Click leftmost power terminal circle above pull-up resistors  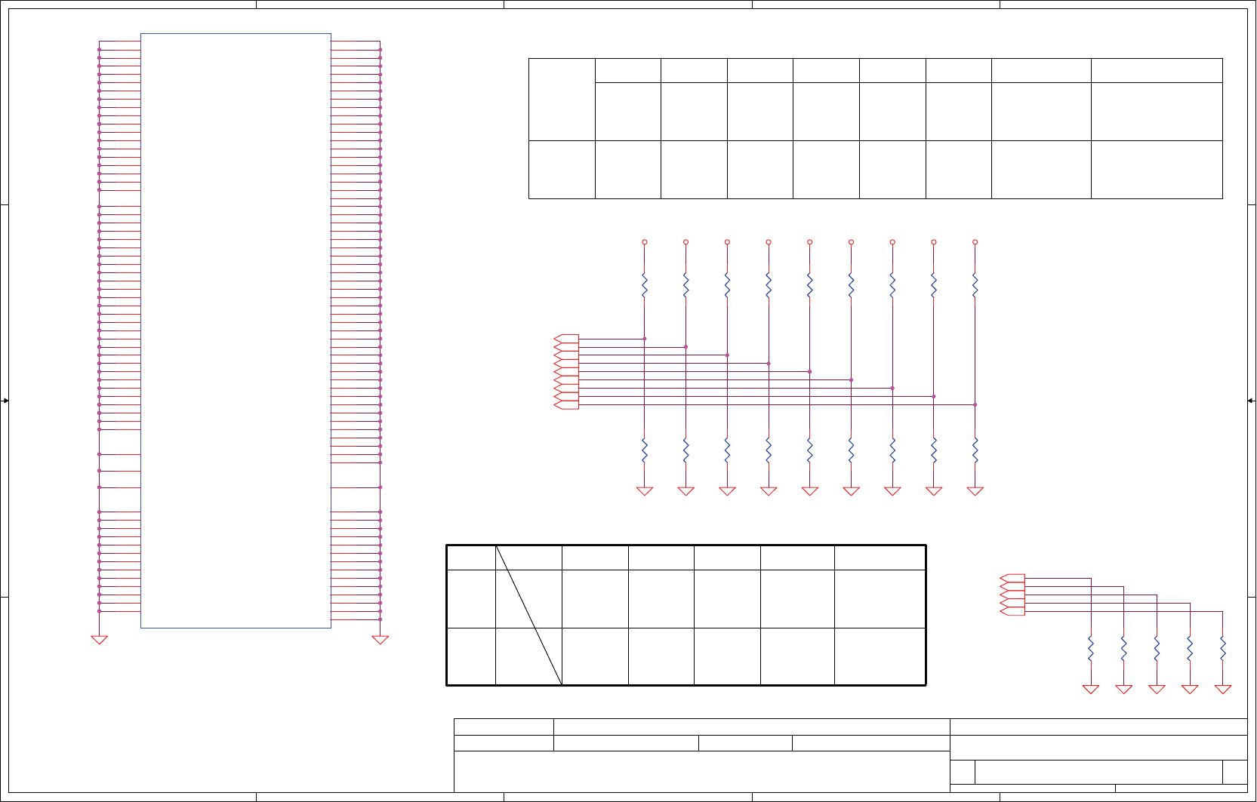(x=645, y=242)
